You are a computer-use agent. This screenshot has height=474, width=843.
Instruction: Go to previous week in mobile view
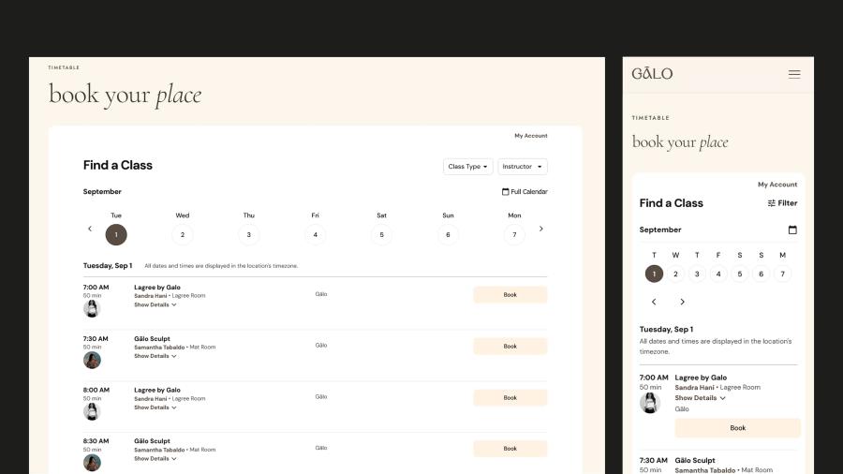click(654, 302)
